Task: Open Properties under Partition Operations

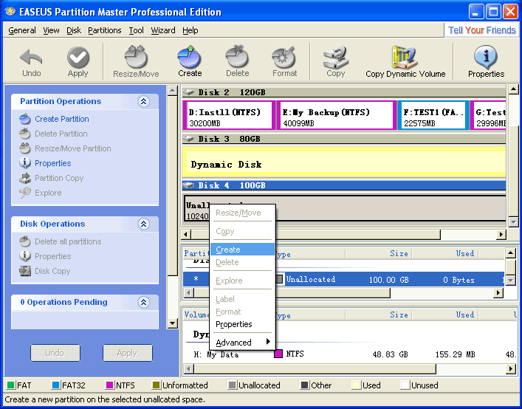Action: [x=53, y=163]
